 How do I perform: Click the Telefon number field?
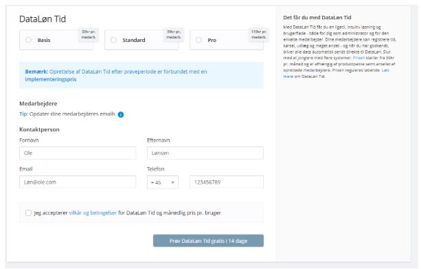[x=227, y=182]
